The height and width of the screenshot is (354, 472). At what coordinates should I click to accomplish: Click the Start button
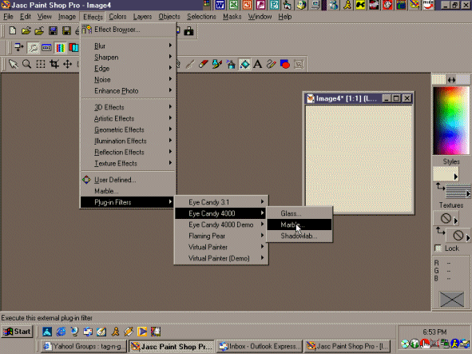17,332
